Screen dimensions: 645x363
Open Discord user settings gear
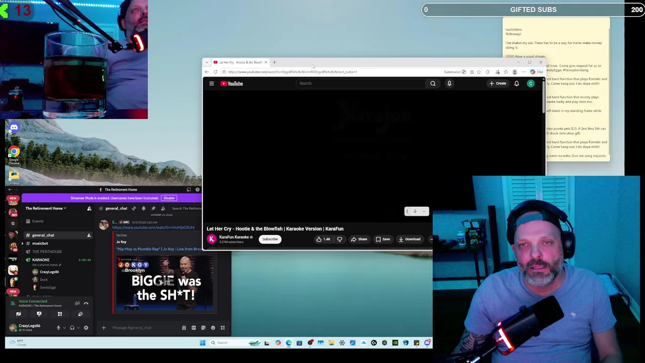point(86,328)
